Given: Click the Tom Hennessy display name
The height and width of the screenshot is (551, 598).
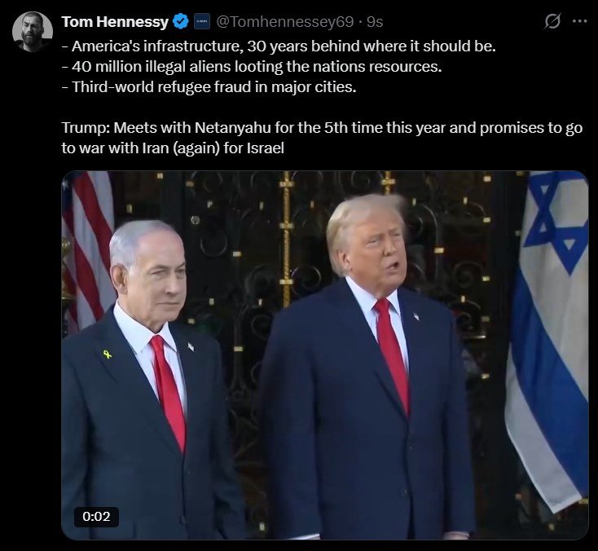Looking at the screenshot, I should coord(115,22).
